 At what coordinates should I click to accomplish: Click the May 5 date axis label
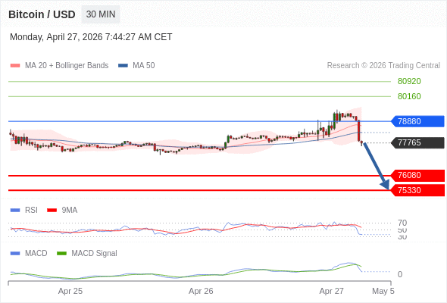tap(383, 291)
